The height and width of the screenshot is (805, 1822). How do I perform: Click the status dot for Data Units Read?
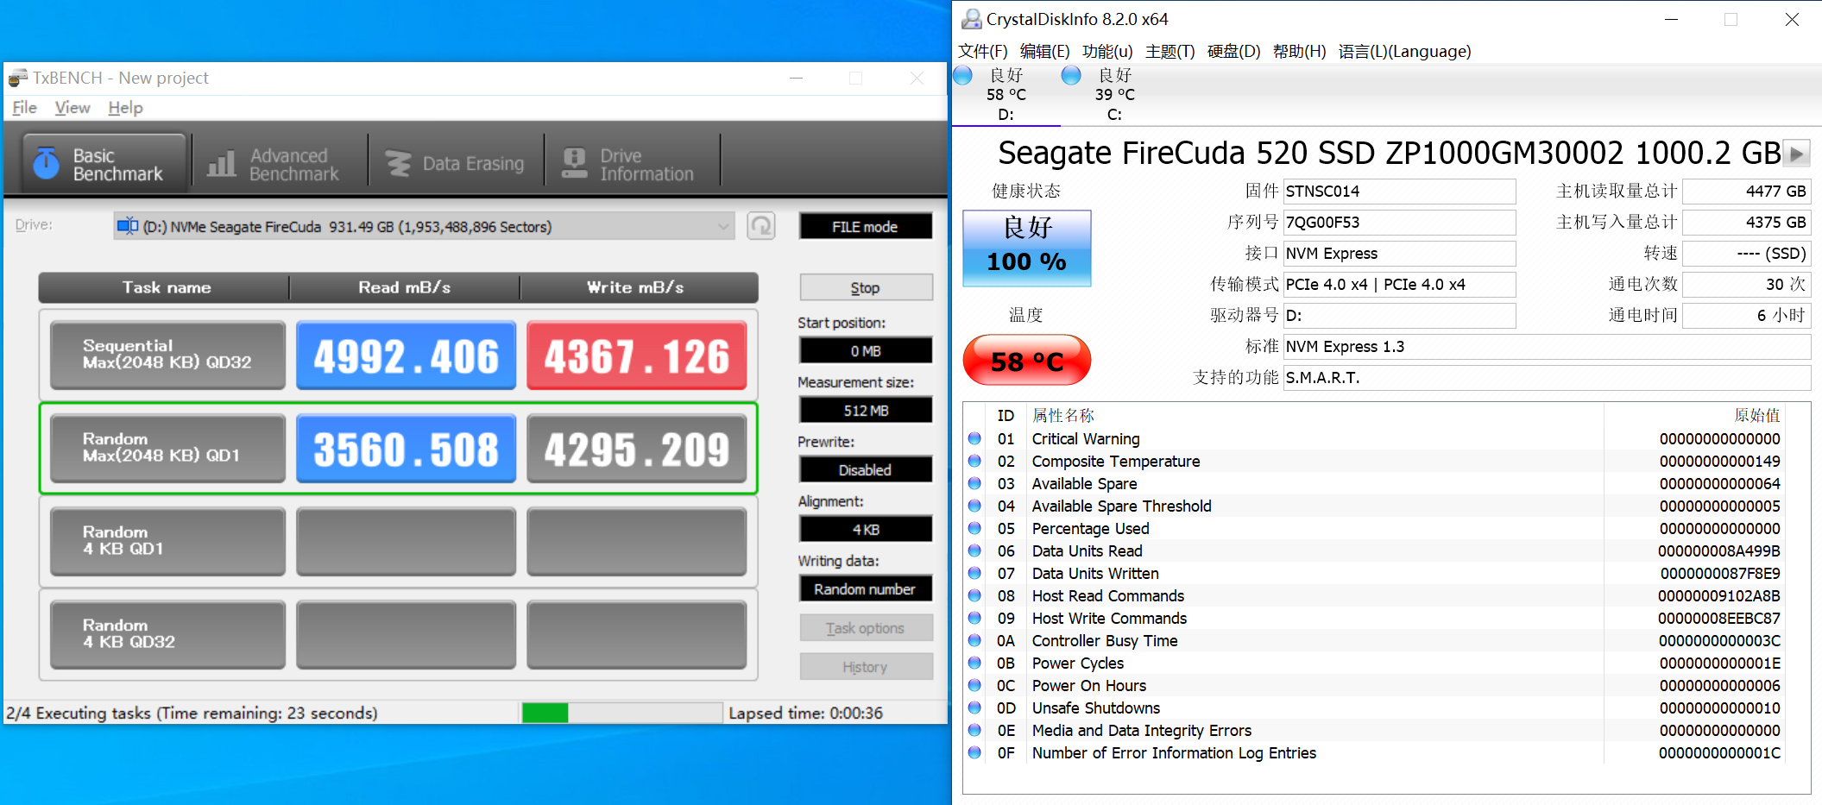[x=974, y=550]
